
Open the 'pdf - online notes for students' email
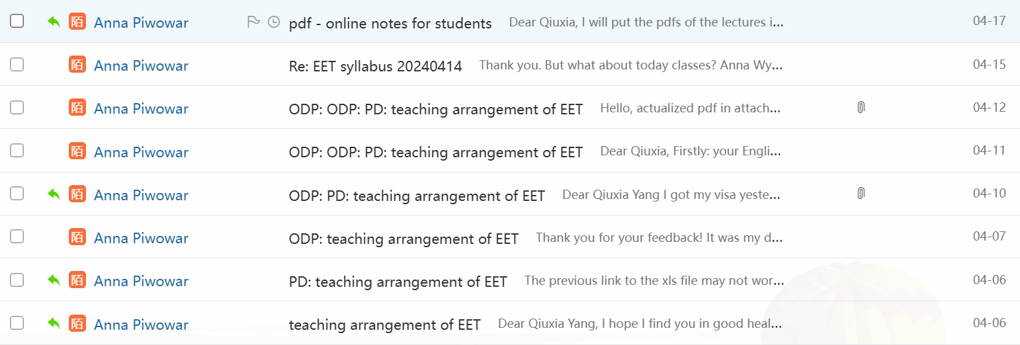click(x=390, y=24)
